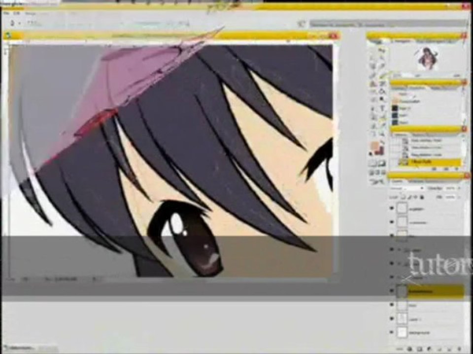Hide the Background layer

392,333
